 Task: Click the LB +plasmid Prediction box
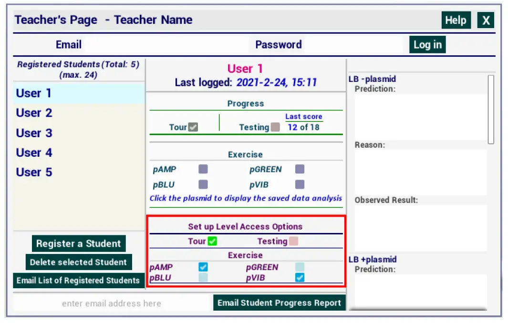(x=421, y=291)
